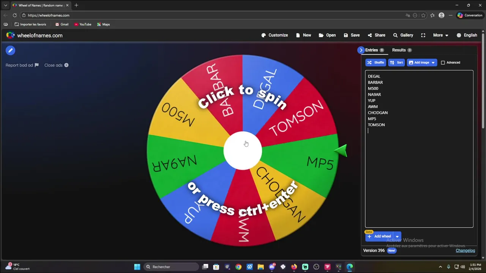This screenshot has height=273, width=486.
Task: Open the translate page icon
Action: 408,15
